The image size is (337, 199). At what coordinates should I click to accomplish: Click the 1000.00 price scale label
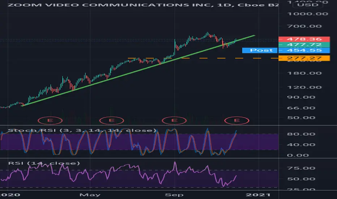308,14
